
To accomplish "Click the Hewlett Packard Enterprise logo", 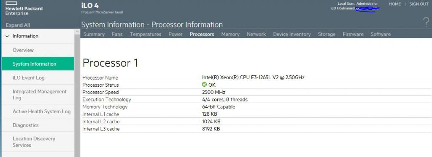I will (x=24, y=9).
